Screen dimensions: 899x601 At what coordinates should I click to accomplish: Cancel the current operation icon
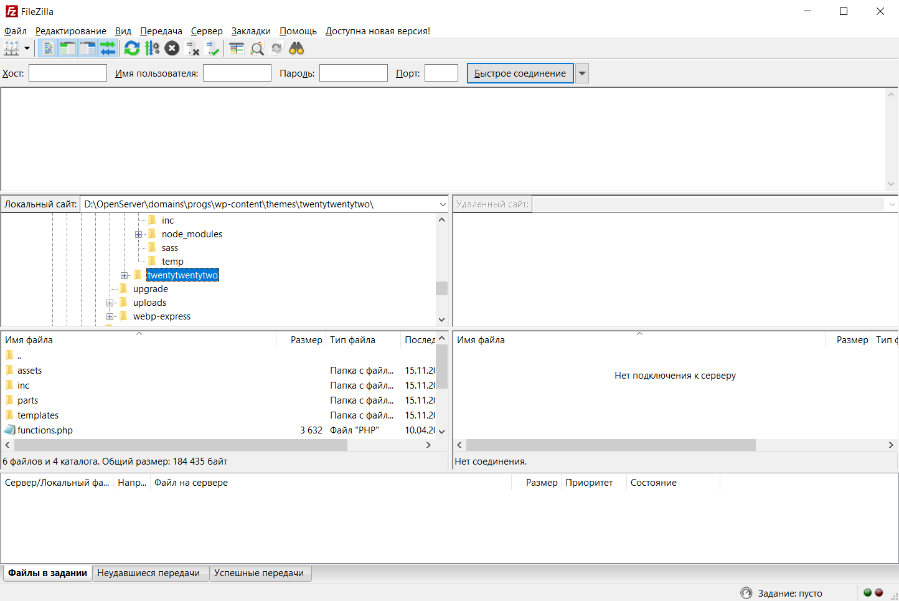coord(172,49)
